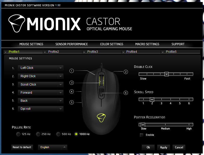Open the button 4 Forward dropdown
This screenshot has width=204, height=155.
[x=41, y=93]
